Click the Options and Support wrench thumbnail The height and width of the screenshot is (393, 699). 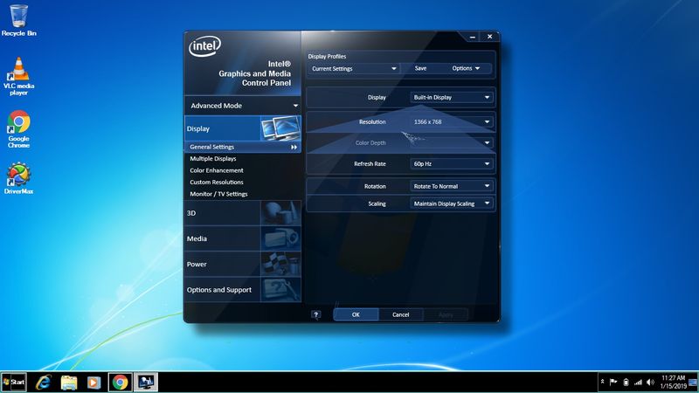(x=280, y=290)
